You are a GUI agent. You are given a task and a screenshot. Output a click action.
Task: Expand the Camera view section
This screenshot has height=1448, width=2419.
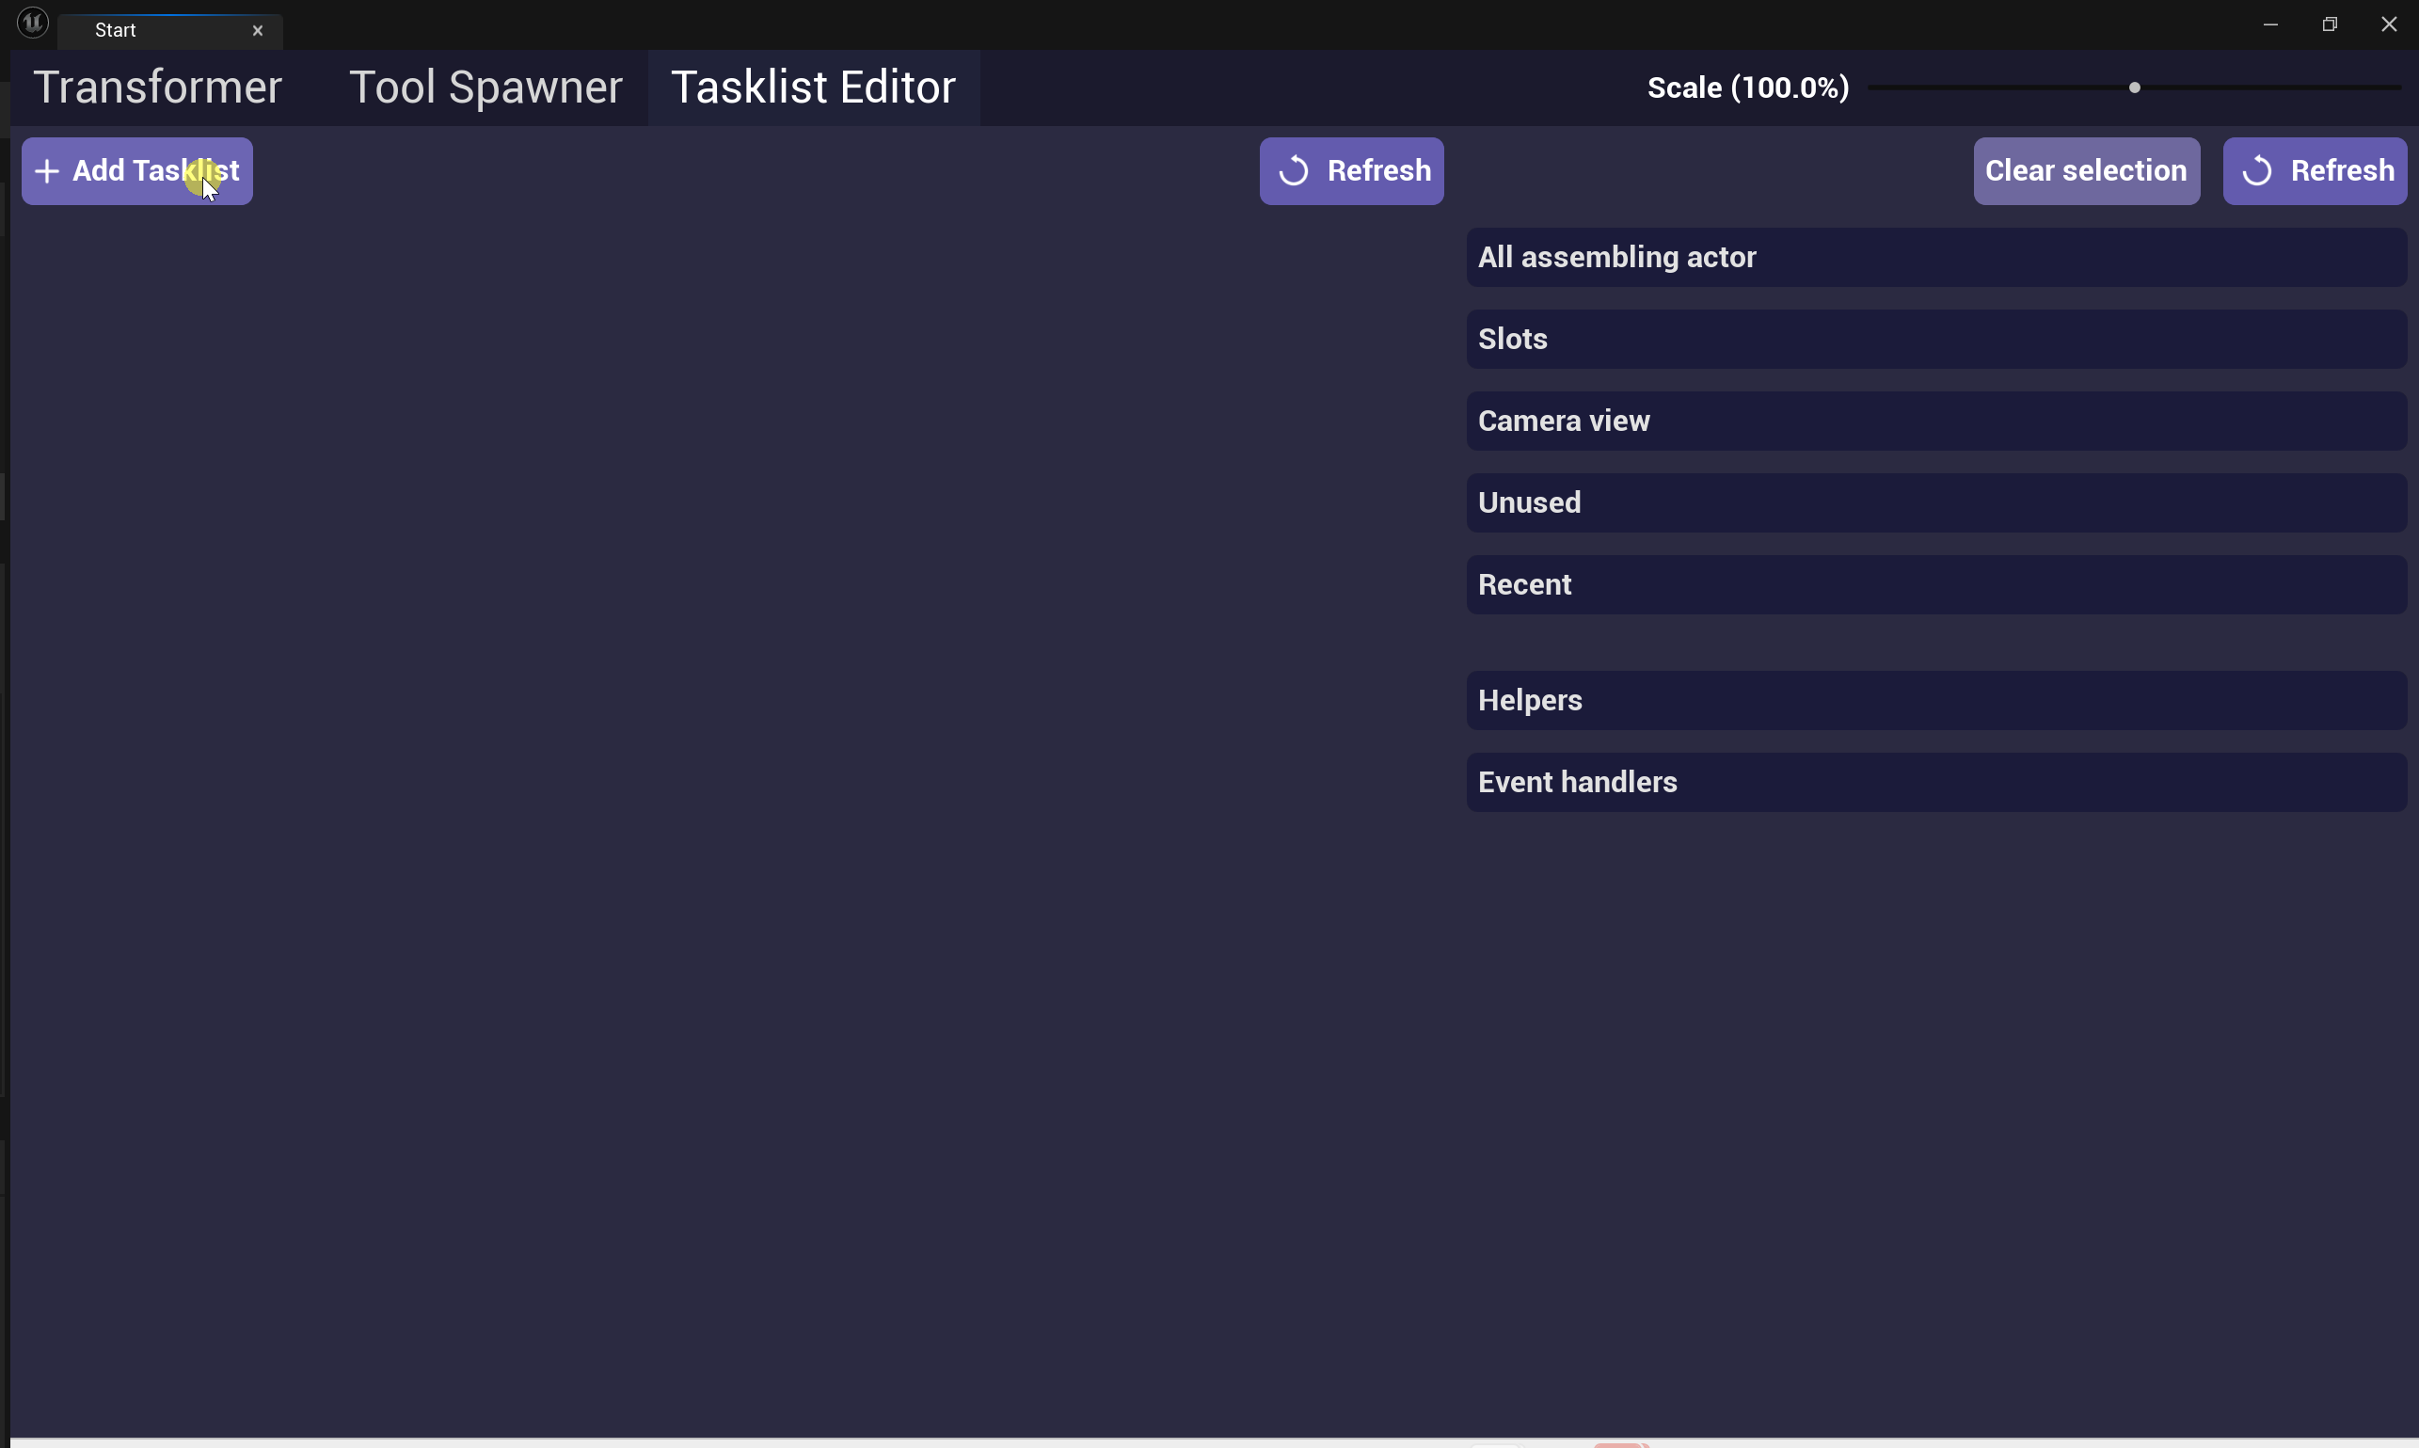(1935, 422)
